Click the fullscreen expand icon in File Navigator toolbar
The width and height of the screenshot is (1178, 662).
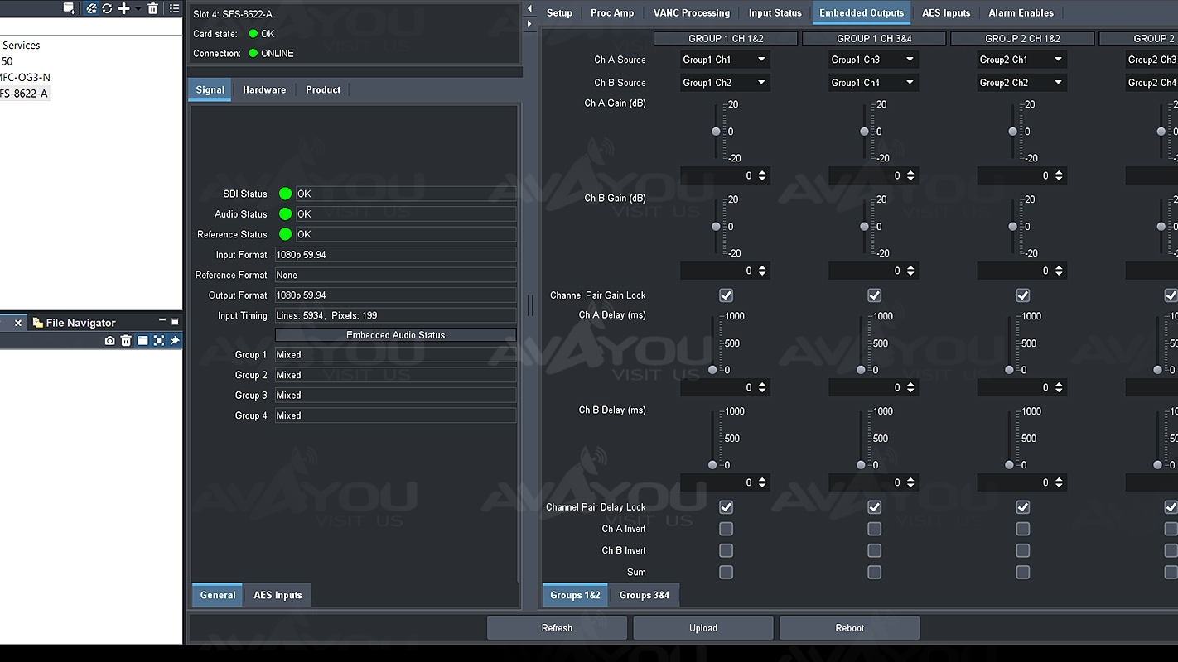click(x=158, y=341)
